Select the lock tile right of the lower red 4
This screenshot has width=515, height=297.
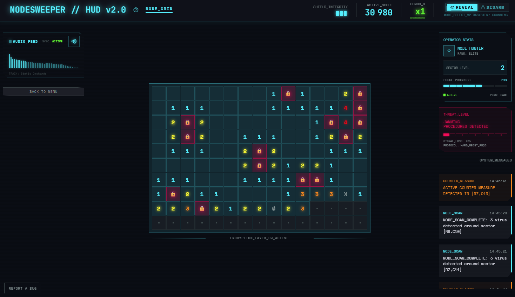(x=360, y=123)
